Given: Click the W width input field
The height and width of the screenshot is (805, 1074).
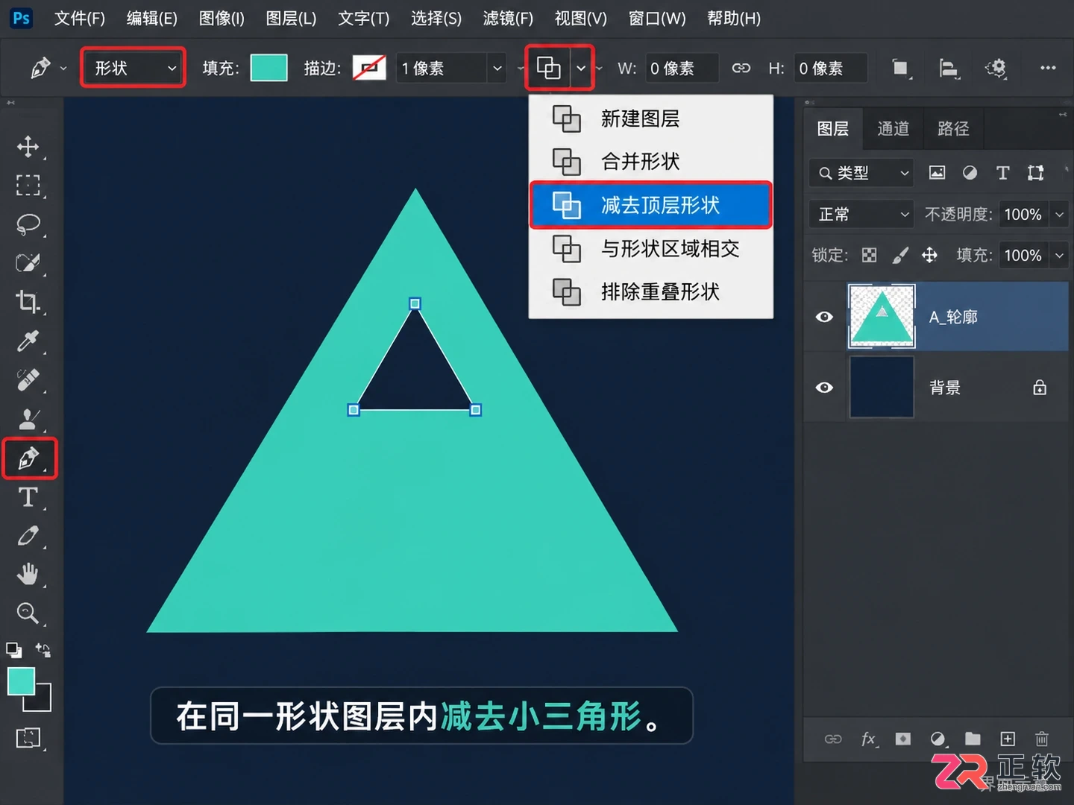Looking at the screenshot, I should pos(681,69).
